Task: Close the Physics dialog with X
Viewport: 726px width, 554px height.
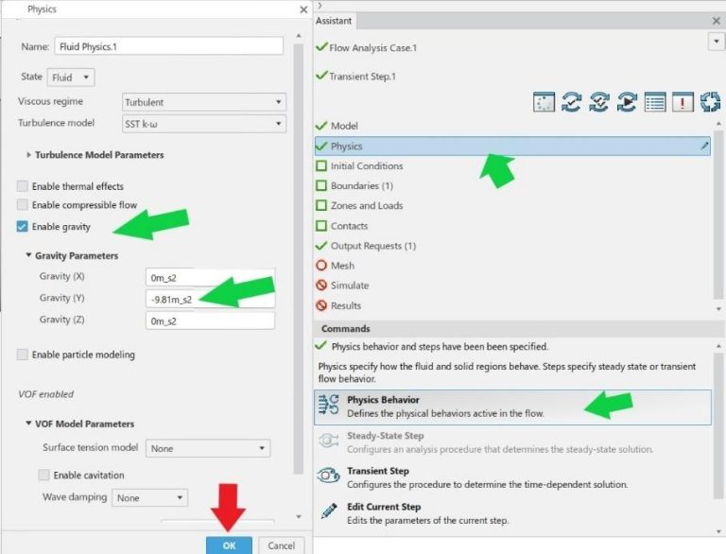Action: [x=303, y=9]
